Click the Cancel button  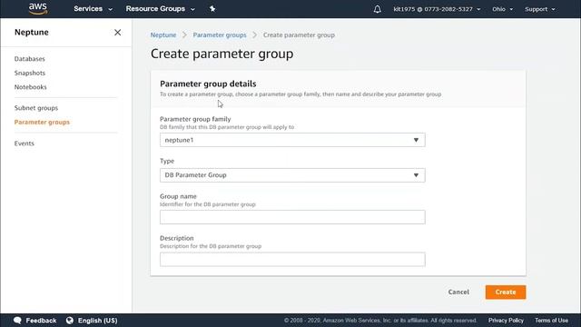tap(458, 292)
